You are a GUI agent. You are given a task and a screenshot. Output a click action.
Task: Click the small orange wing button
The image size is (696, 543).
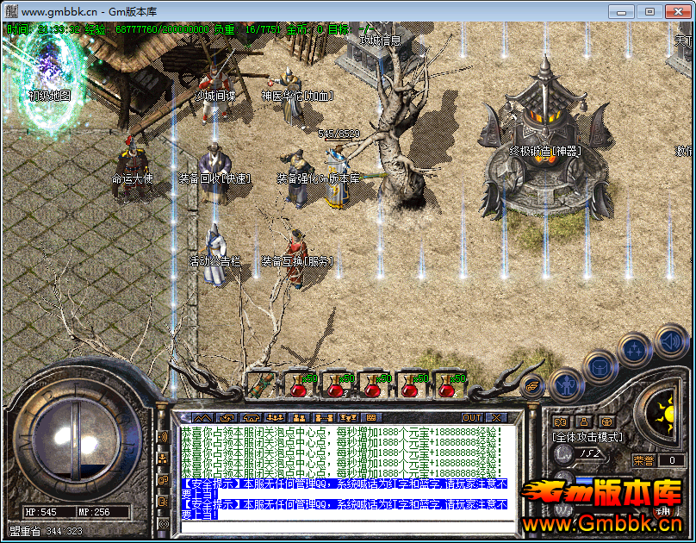click(x=532, y=387)
